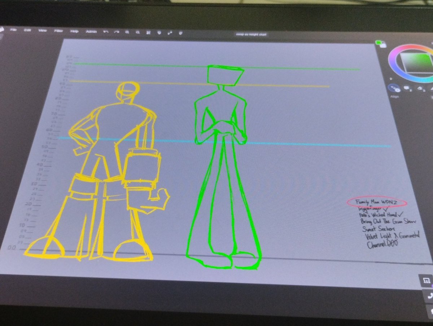Open the File menu
The height and width of the screenshot is (326, 433).
pos(13,30)
